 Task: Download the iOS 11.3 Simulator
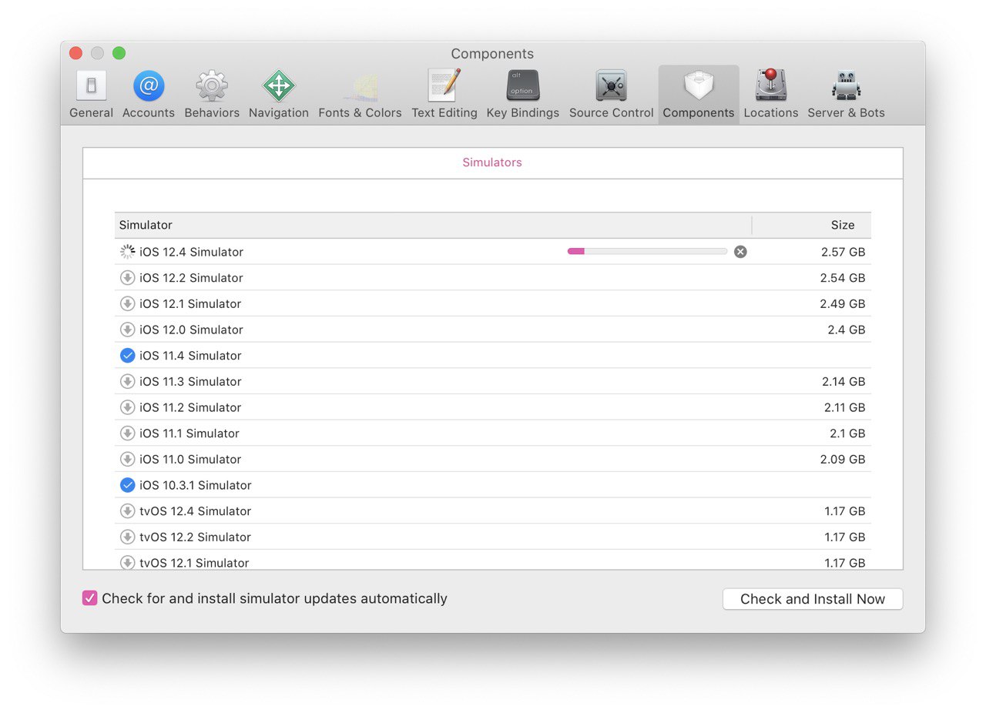point(128,381)
